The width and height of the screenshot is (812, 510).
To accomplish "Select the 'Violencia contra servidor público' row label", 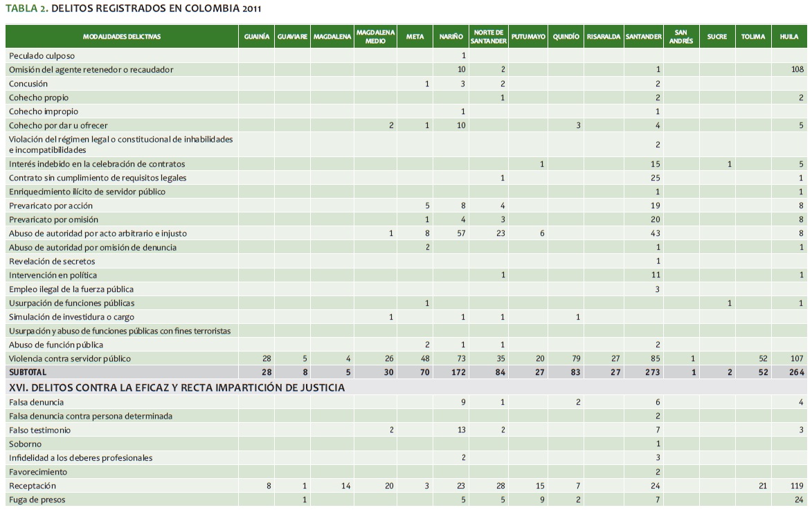I will [x=69, y=358].
